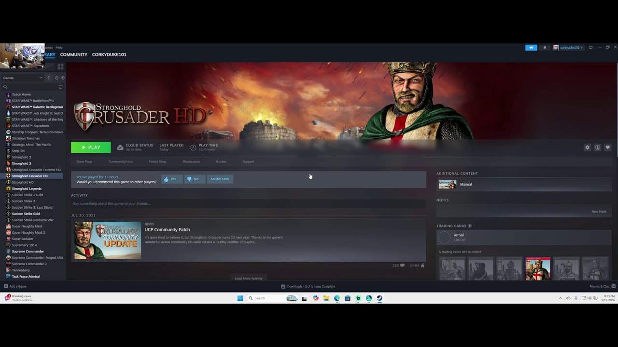Screen dimensions: 618x347
Task: Click Yes thumbs-up recommendation button
Action: (171, 179)
